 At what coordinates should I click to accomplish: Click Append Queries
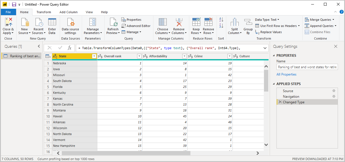click(321, 26)
